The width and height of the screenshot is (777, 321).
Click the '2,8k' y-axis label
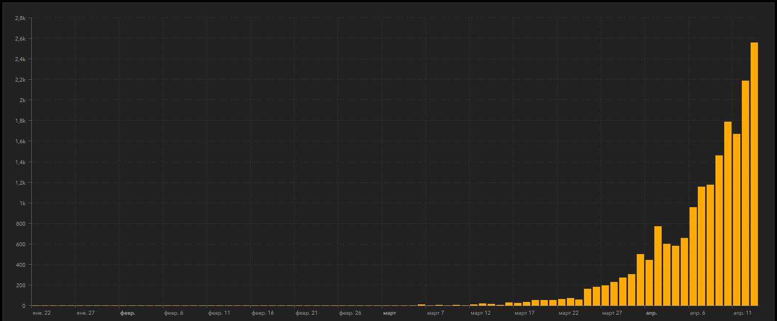pyautogui.click(x=20, y=18)
